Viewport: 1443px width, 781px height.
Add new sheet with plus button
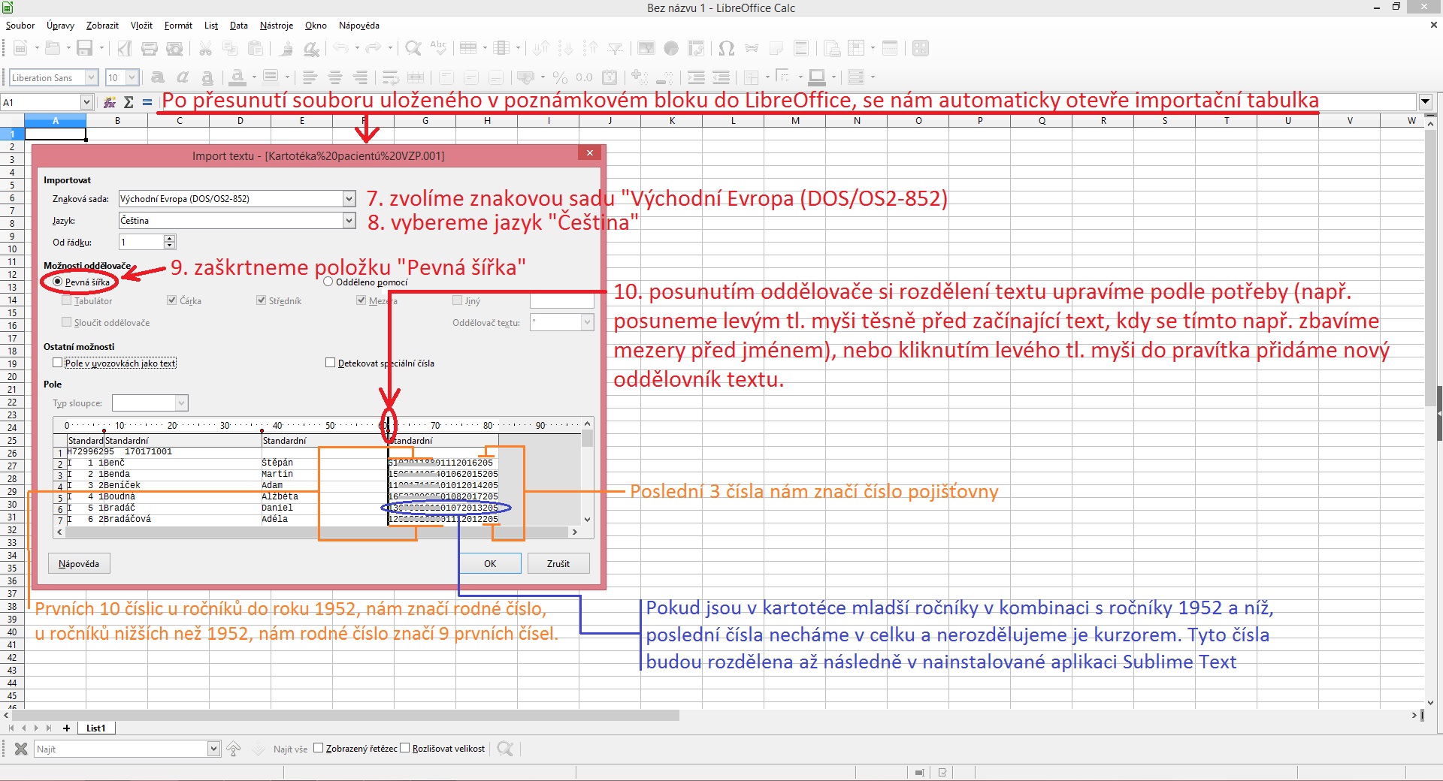point(67,728)
